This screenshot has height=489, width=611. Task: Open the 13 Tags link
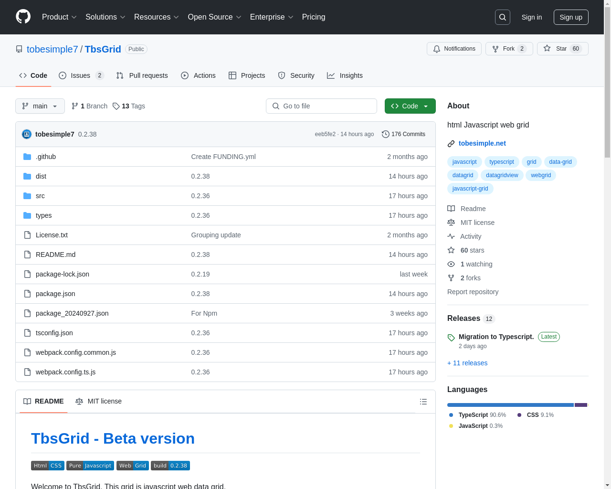pyautogui.click(x=129, y=106)
